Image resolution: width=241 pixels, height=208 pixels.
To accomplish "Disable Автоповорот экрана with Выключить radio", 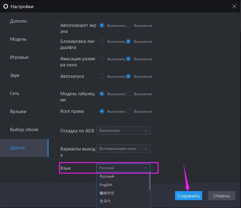I will [x=128, y=26].
